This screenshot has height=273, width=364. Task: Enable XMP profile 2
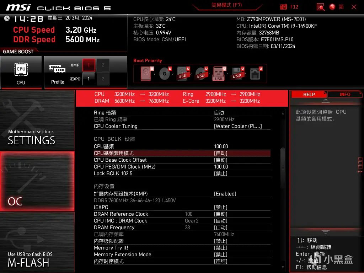[x=103, y=65]
